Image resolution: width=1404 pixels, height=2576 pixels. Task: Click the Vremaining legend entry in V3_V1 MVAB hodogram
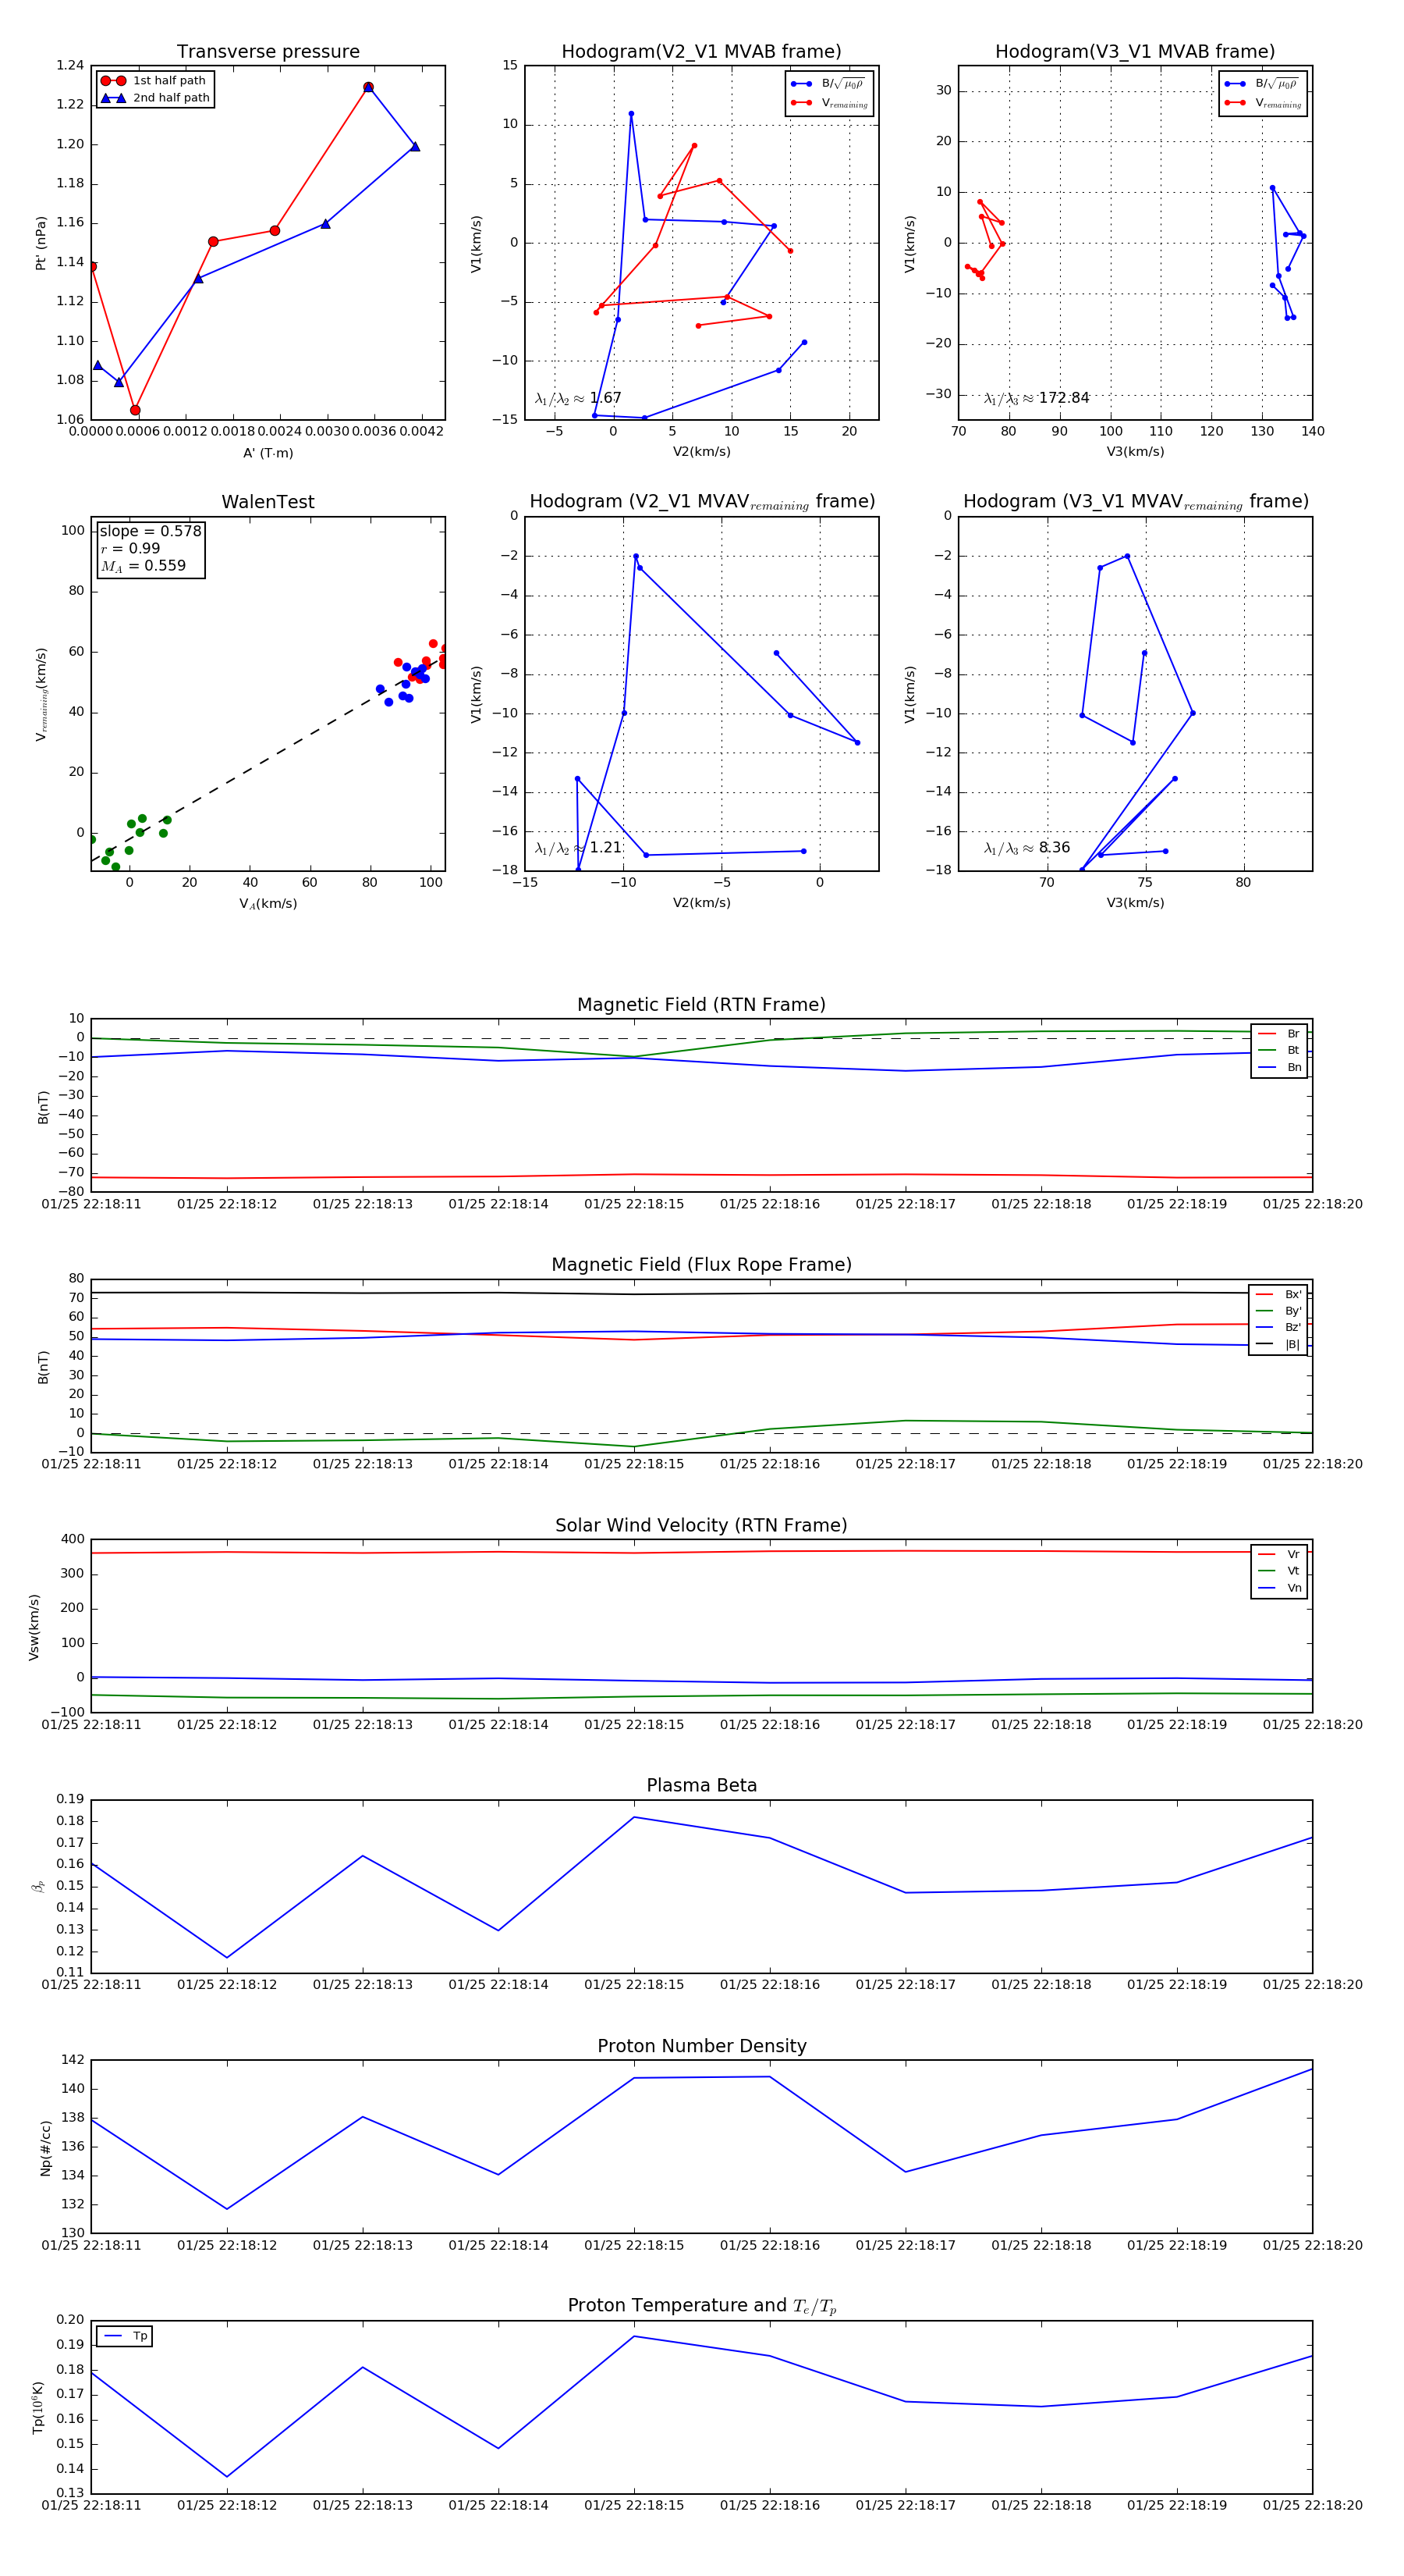pyautogui.click(x=1263, y=103)
